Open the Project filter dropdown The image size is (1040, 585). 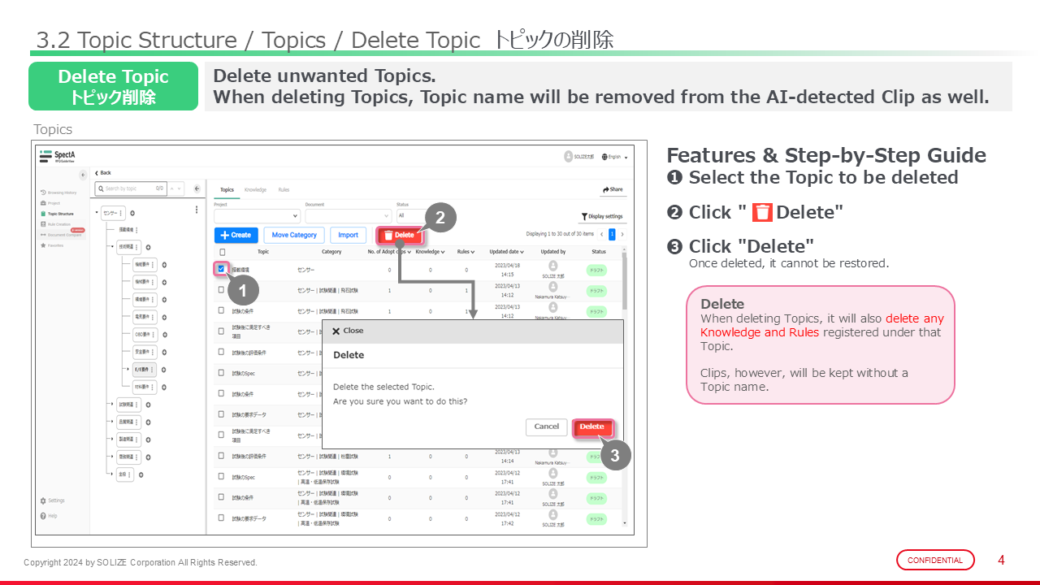[257, 216]
